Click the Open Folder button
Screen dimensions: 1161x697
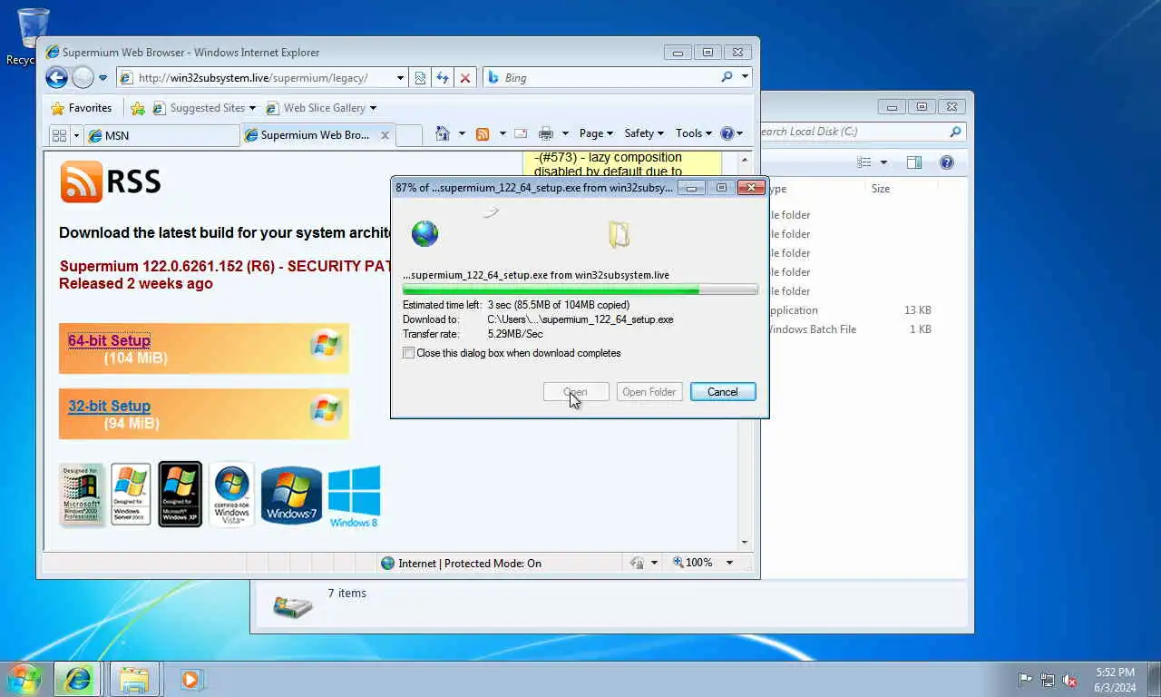tap(649, 392)
